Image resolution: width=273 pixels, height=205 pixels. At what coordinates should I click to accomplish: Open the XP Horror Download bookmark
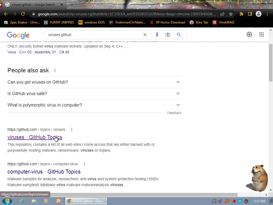click(x=167, y=22)
